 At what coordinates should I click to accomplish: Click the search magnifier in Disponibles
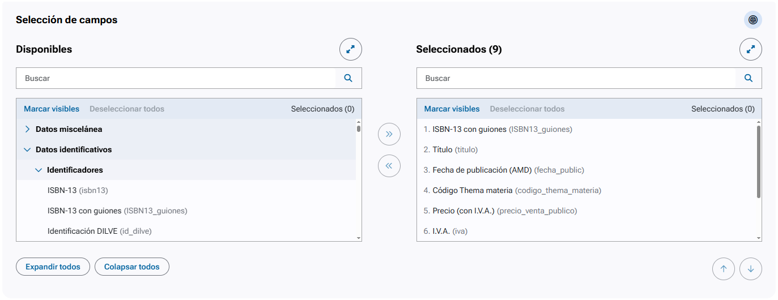point(348,78)
